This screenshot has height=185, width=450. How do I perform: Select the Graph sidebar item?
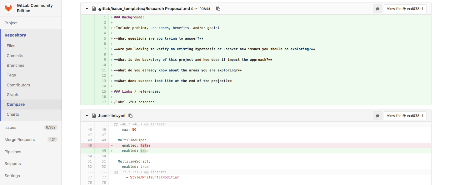pos(12,95)
